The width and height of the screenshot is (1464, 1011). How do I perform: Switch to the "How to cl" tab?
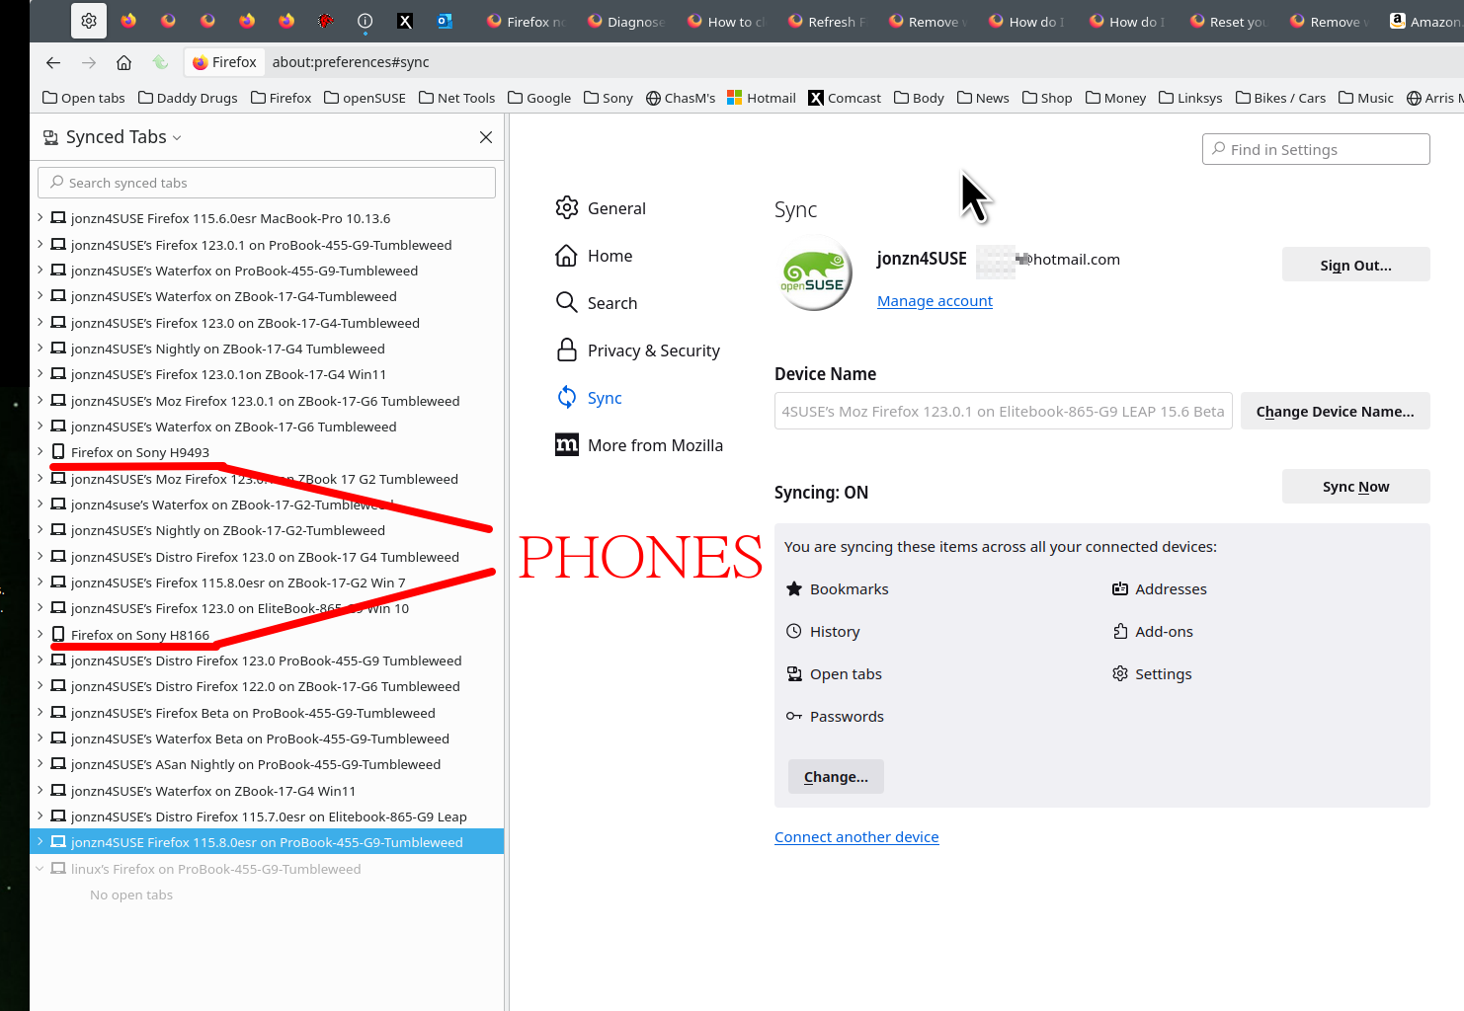pyautogui.click(x=728, y=22)
